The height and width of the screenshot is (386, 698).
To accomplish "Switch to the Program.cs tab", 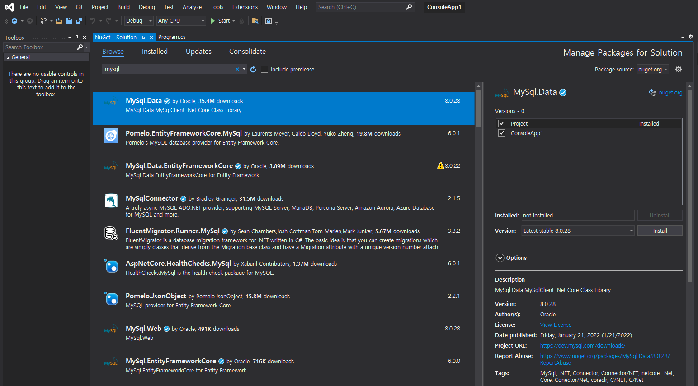I will tap(172, 37).
